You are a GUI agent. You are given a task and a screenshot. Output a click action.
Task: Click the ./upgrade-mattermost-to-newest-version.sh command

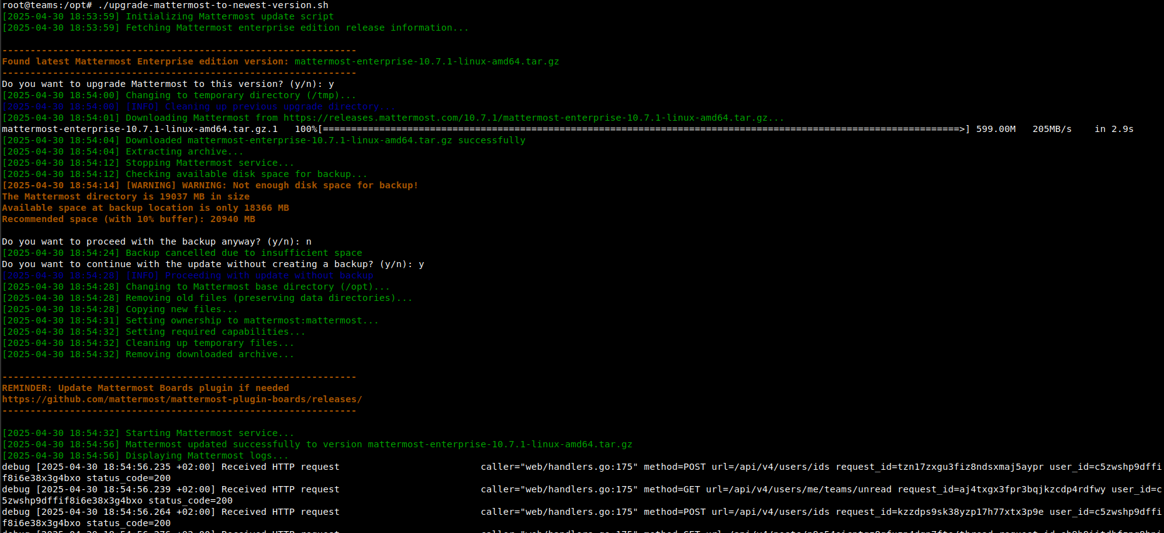pyautogui.click(x=213, y=5)
